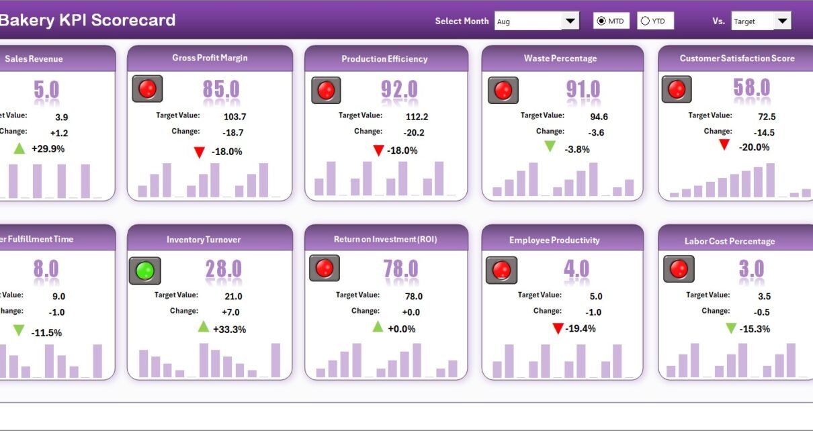Click the red light on Customer Satisfaction Score
This screenshot has width=813, height=431.
tap(677, 89)
